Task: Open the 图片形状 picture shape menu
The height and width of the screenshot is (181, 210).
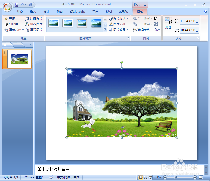Action: tap(118, 18)
